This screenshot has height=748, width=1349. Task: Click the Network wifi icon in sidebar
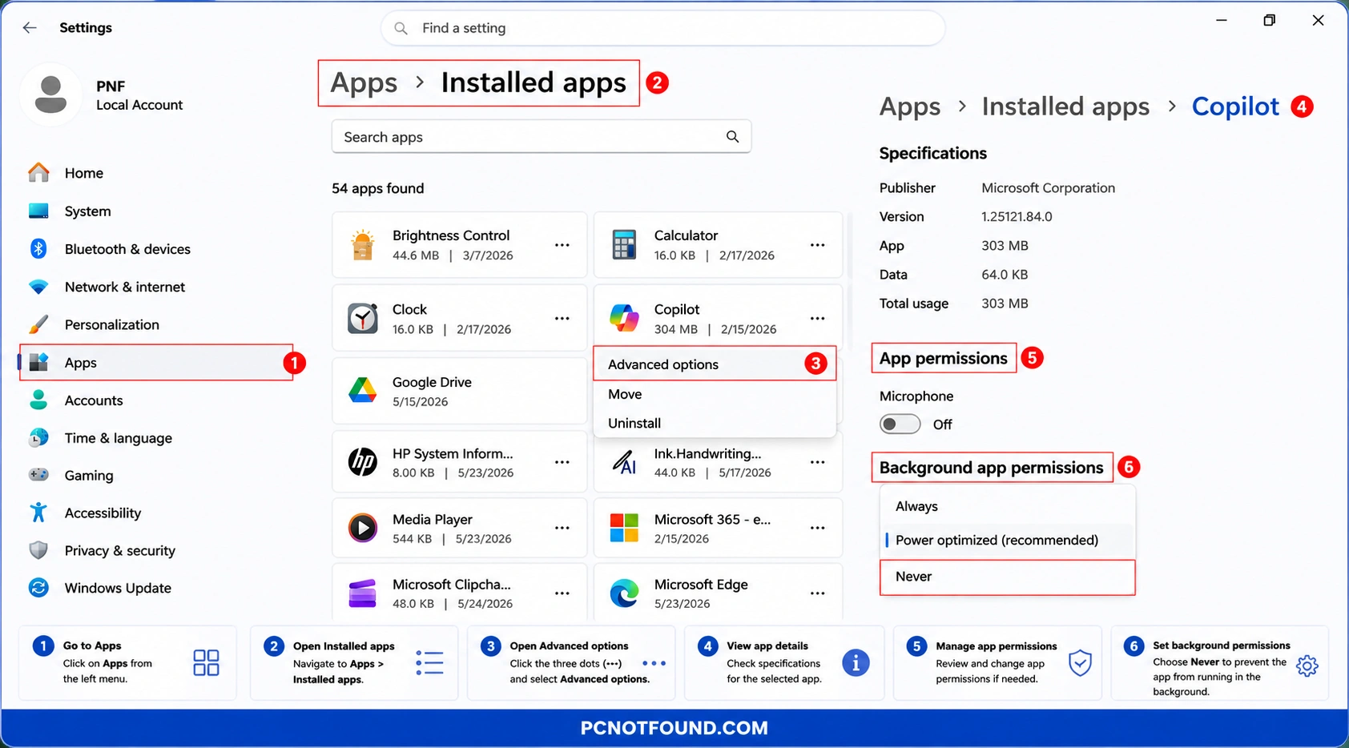coord(38,287)
